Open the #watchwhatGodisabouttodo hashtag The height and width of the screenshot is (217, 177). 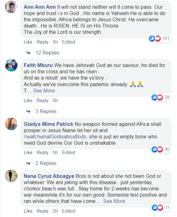(x=55, y=137)
